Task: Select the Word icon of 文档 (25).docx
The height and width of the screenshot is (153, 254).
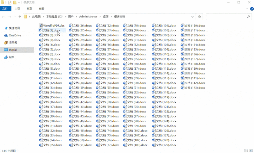Action: pos(41,145)
